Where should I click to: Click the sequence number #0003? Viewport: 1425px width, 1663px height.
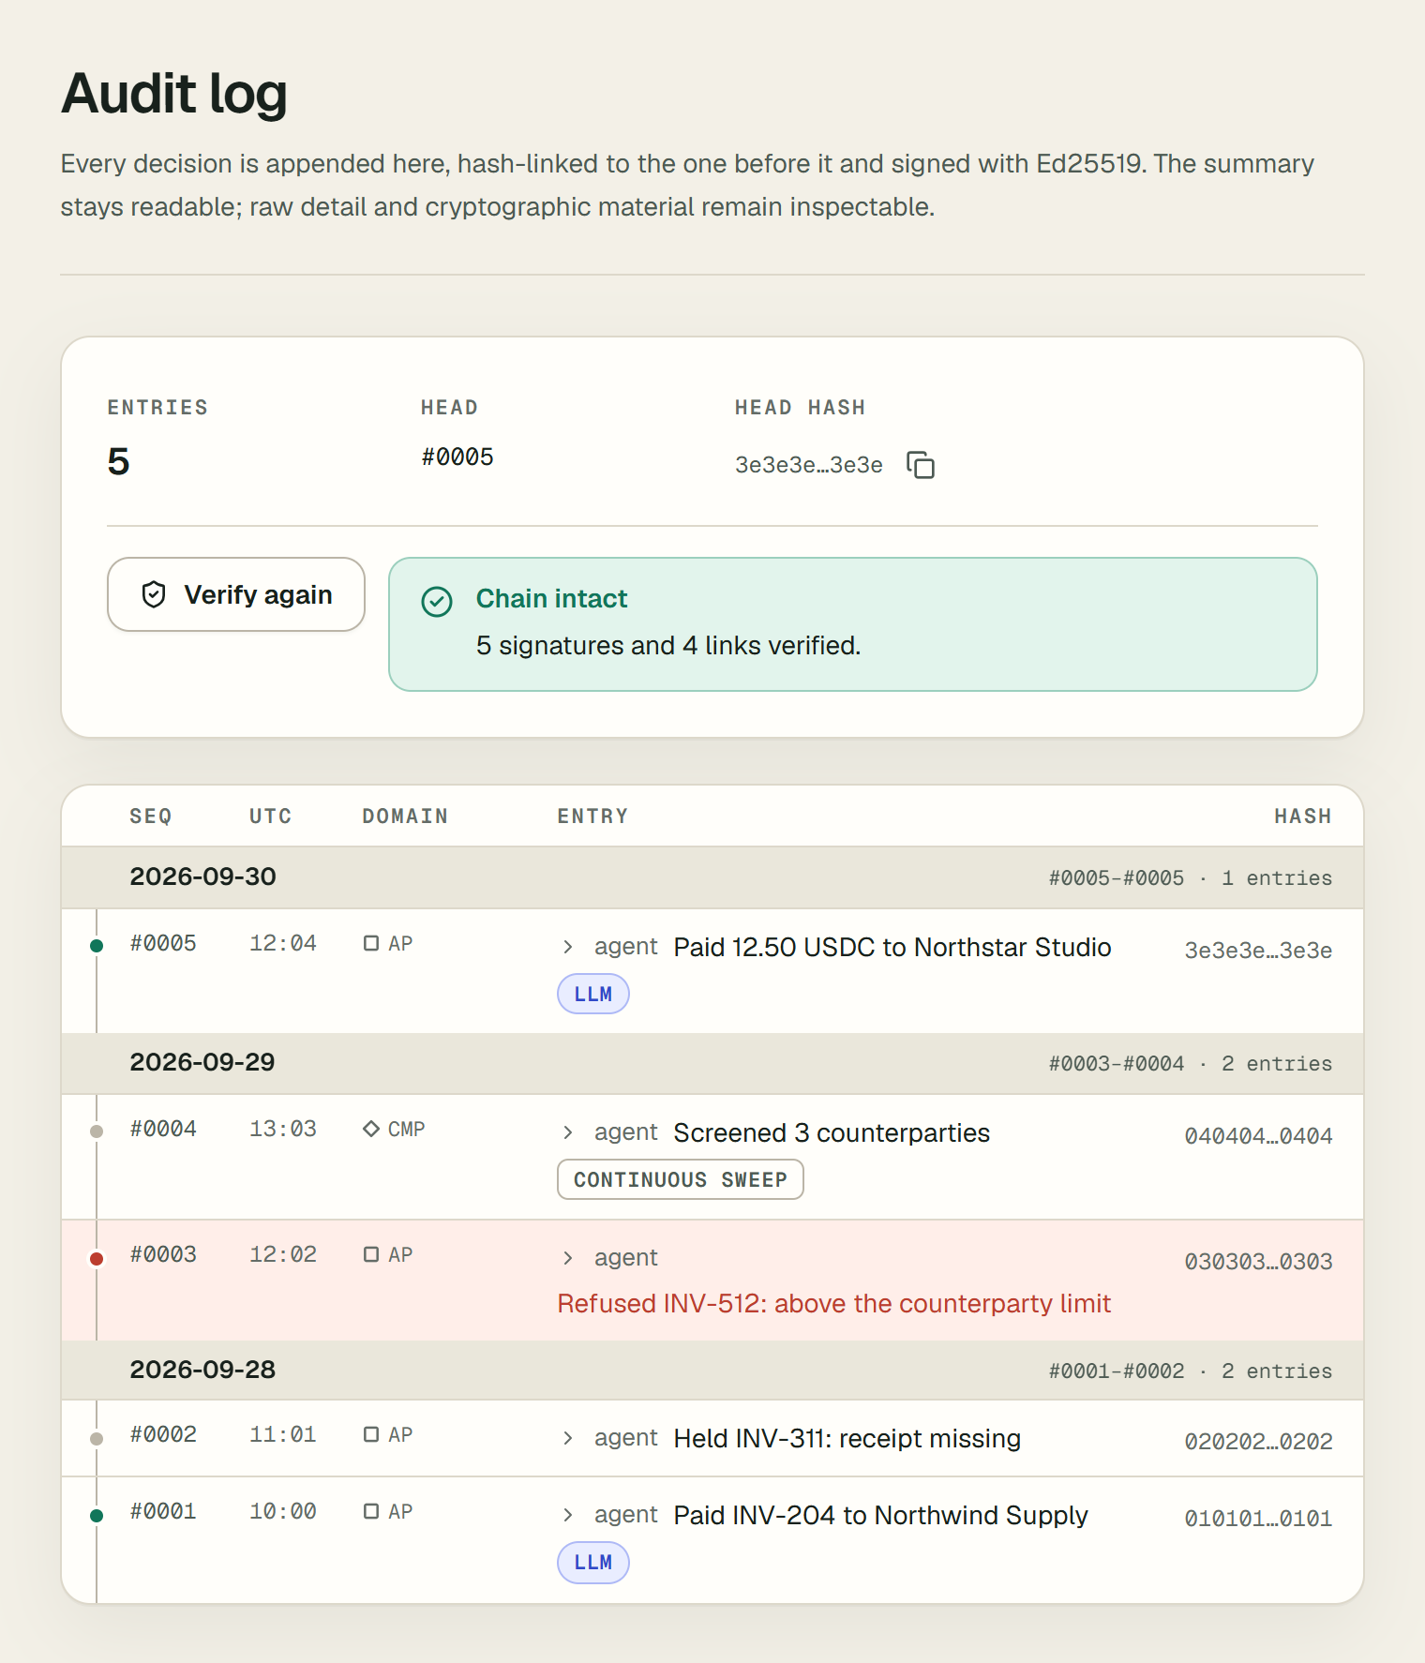163,1254
